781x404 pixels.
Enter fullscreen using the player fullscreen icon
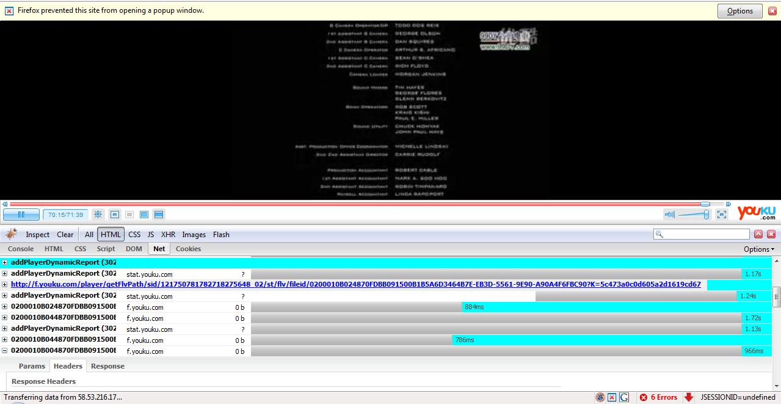coord(722,214)
